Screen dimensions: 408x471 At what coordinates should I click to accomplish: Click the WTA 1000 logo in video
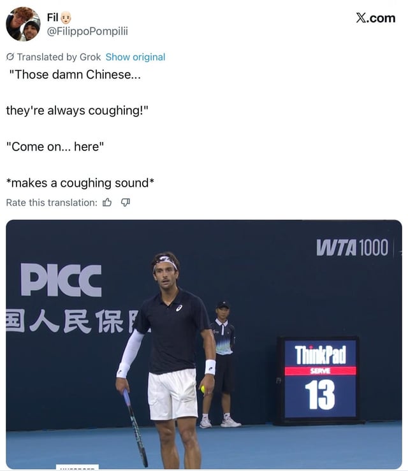point(352,247)
